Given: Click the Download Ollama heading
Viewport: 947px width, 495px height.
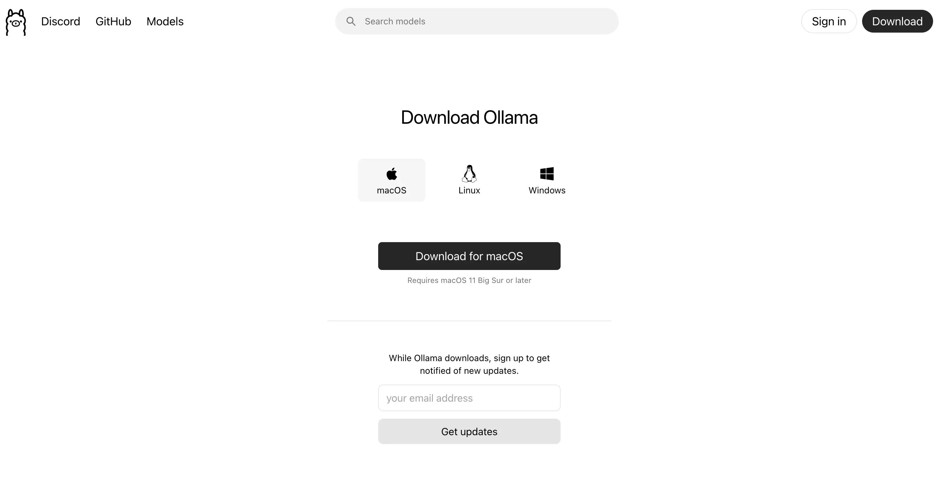Looking at the screenshot, I should point(469,118).
